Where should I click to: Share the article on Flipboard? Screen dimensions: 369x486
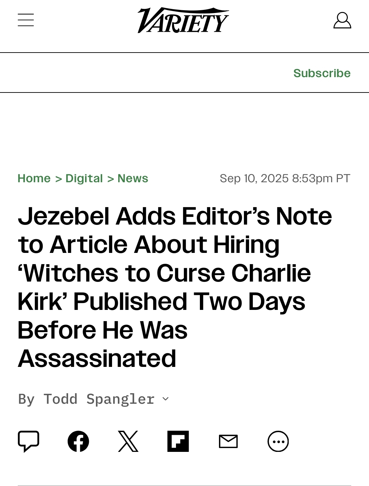click(178, 441)
